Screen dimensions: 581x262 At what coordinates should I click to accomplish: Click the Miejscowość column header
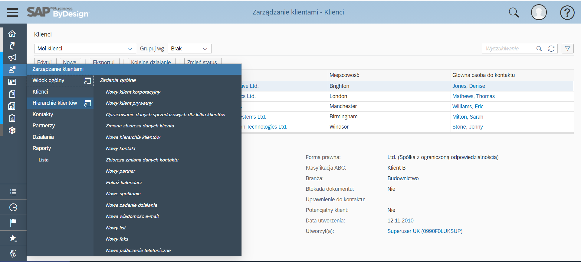(344, 75)
